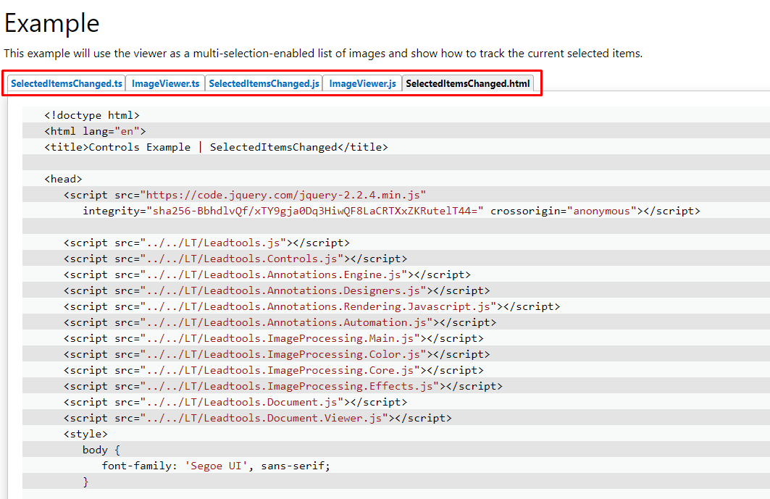Click the Example heading

click(x=52, y=24)
